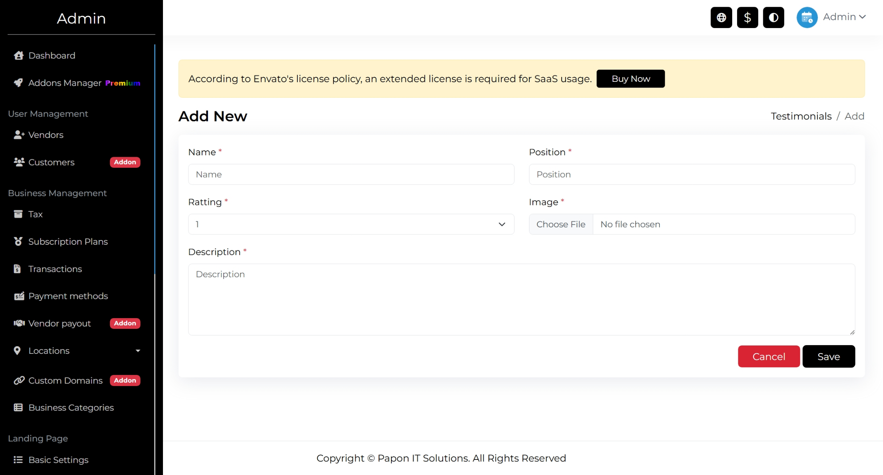Viewport: 883px width, 475px height.
Task: Open the Vendor payout handshake icon
Action: point(19,323)
